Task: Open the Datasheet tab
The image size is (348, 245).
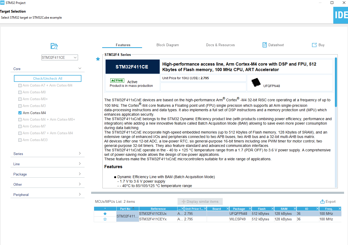Action: click(276, 45)
